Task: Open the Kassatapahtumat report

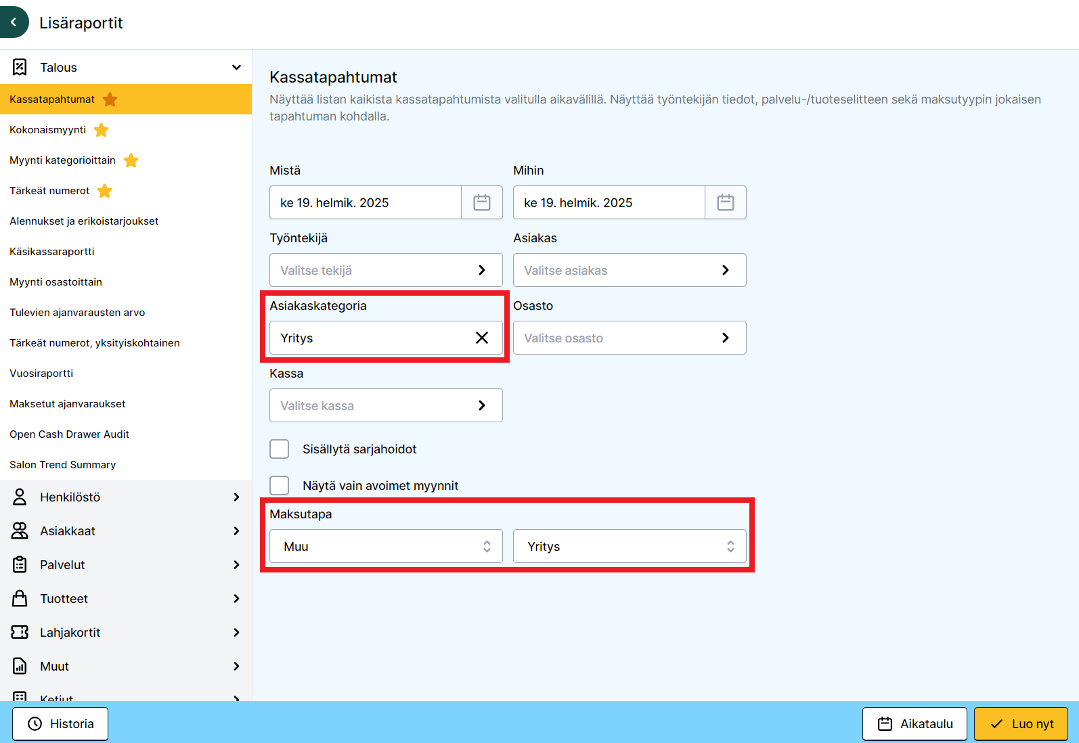Action: (x=126, y=99)
